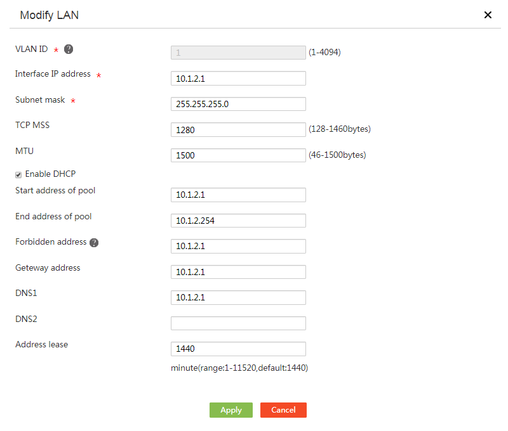
Task: Click the 'DNS2' label
Action: coord(26,319)
